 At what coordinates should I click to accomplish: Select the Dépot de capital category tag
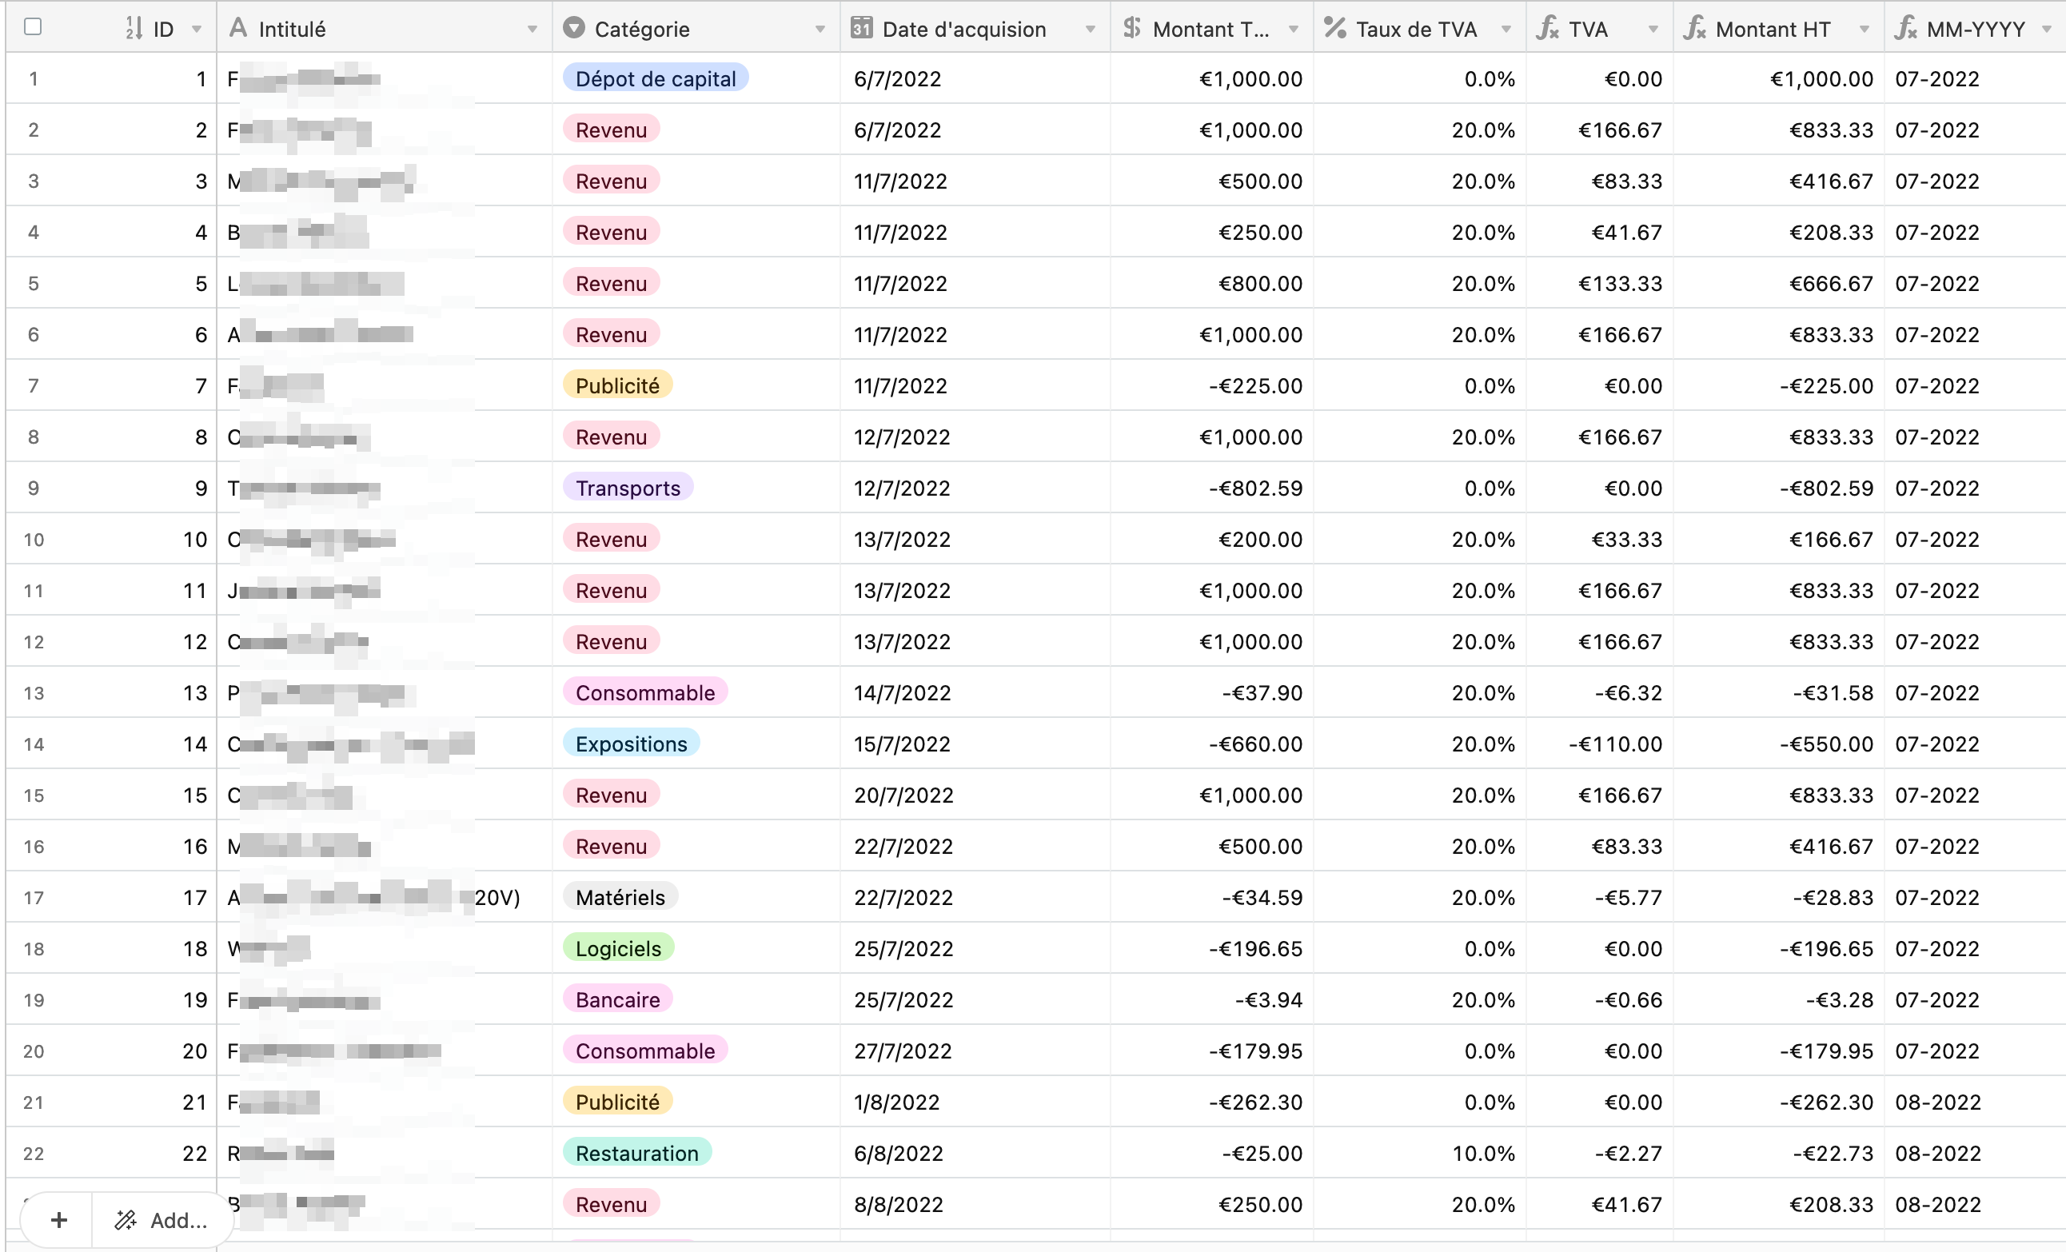[x=655, y=78]
